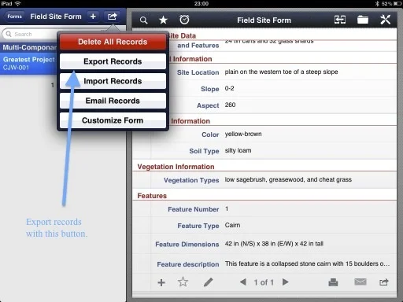This screenshot has height=302, width=403.
Task: Toggle favorite with outlined star at bottom
Action: tap(183, 282)
